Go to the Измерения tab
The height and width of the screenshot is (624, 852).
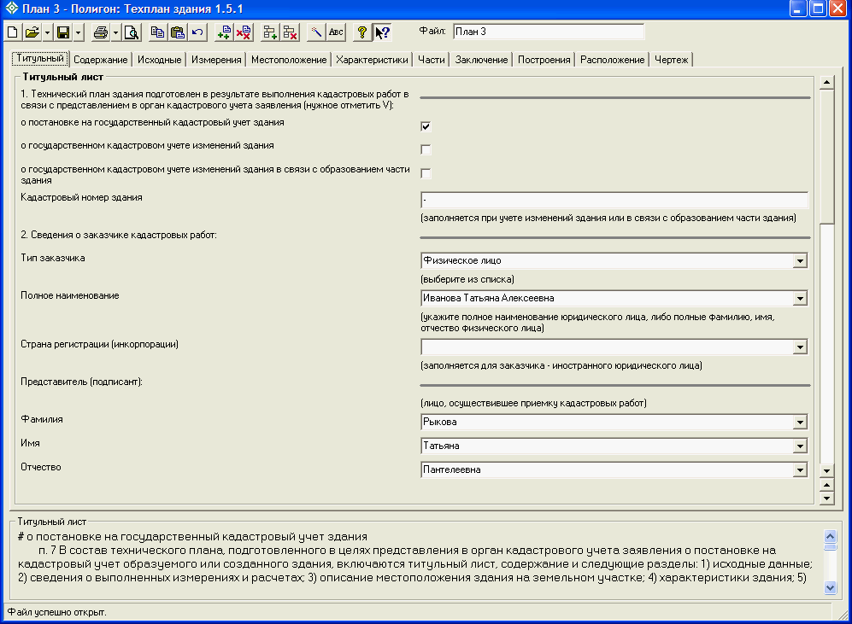point(216,60)
